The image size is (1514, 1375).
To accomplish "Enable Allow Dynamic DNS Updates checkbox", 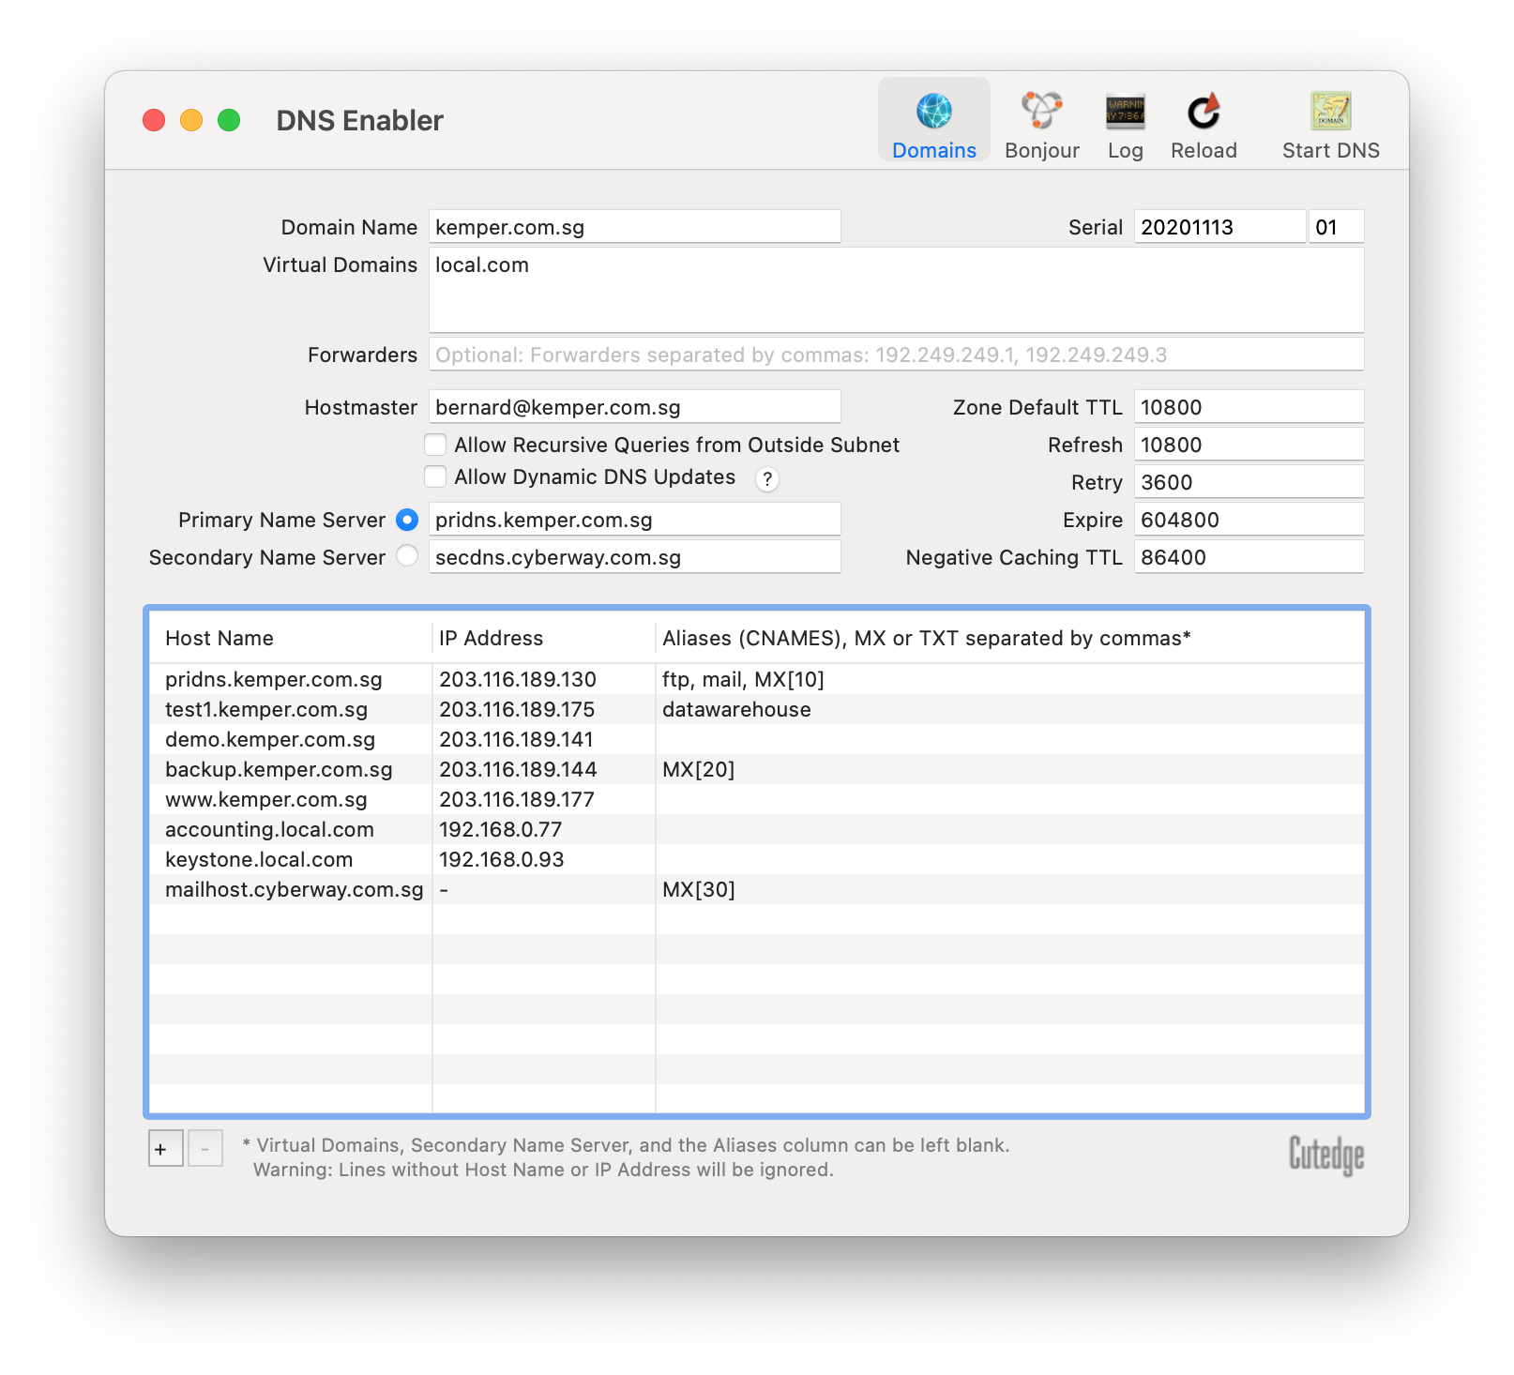I will 435,476.
